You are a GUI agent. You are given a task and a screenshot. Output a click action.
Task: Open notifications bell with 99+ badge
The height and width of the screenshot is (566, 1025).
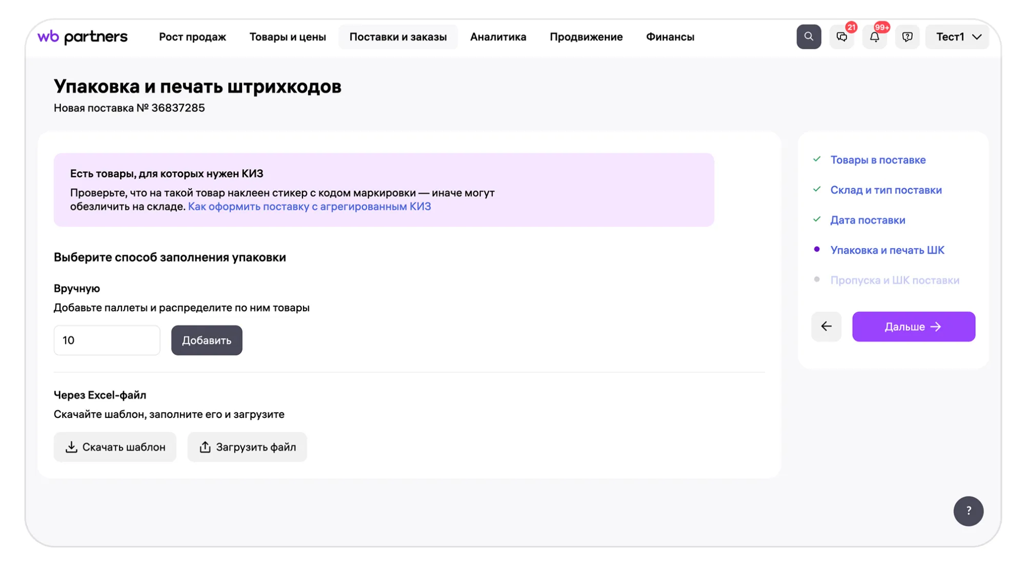874,37
